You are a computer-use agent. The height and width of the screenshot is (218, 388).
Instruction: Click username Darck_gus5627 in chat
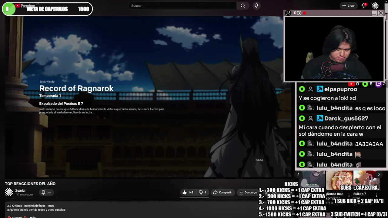point(346,118)
